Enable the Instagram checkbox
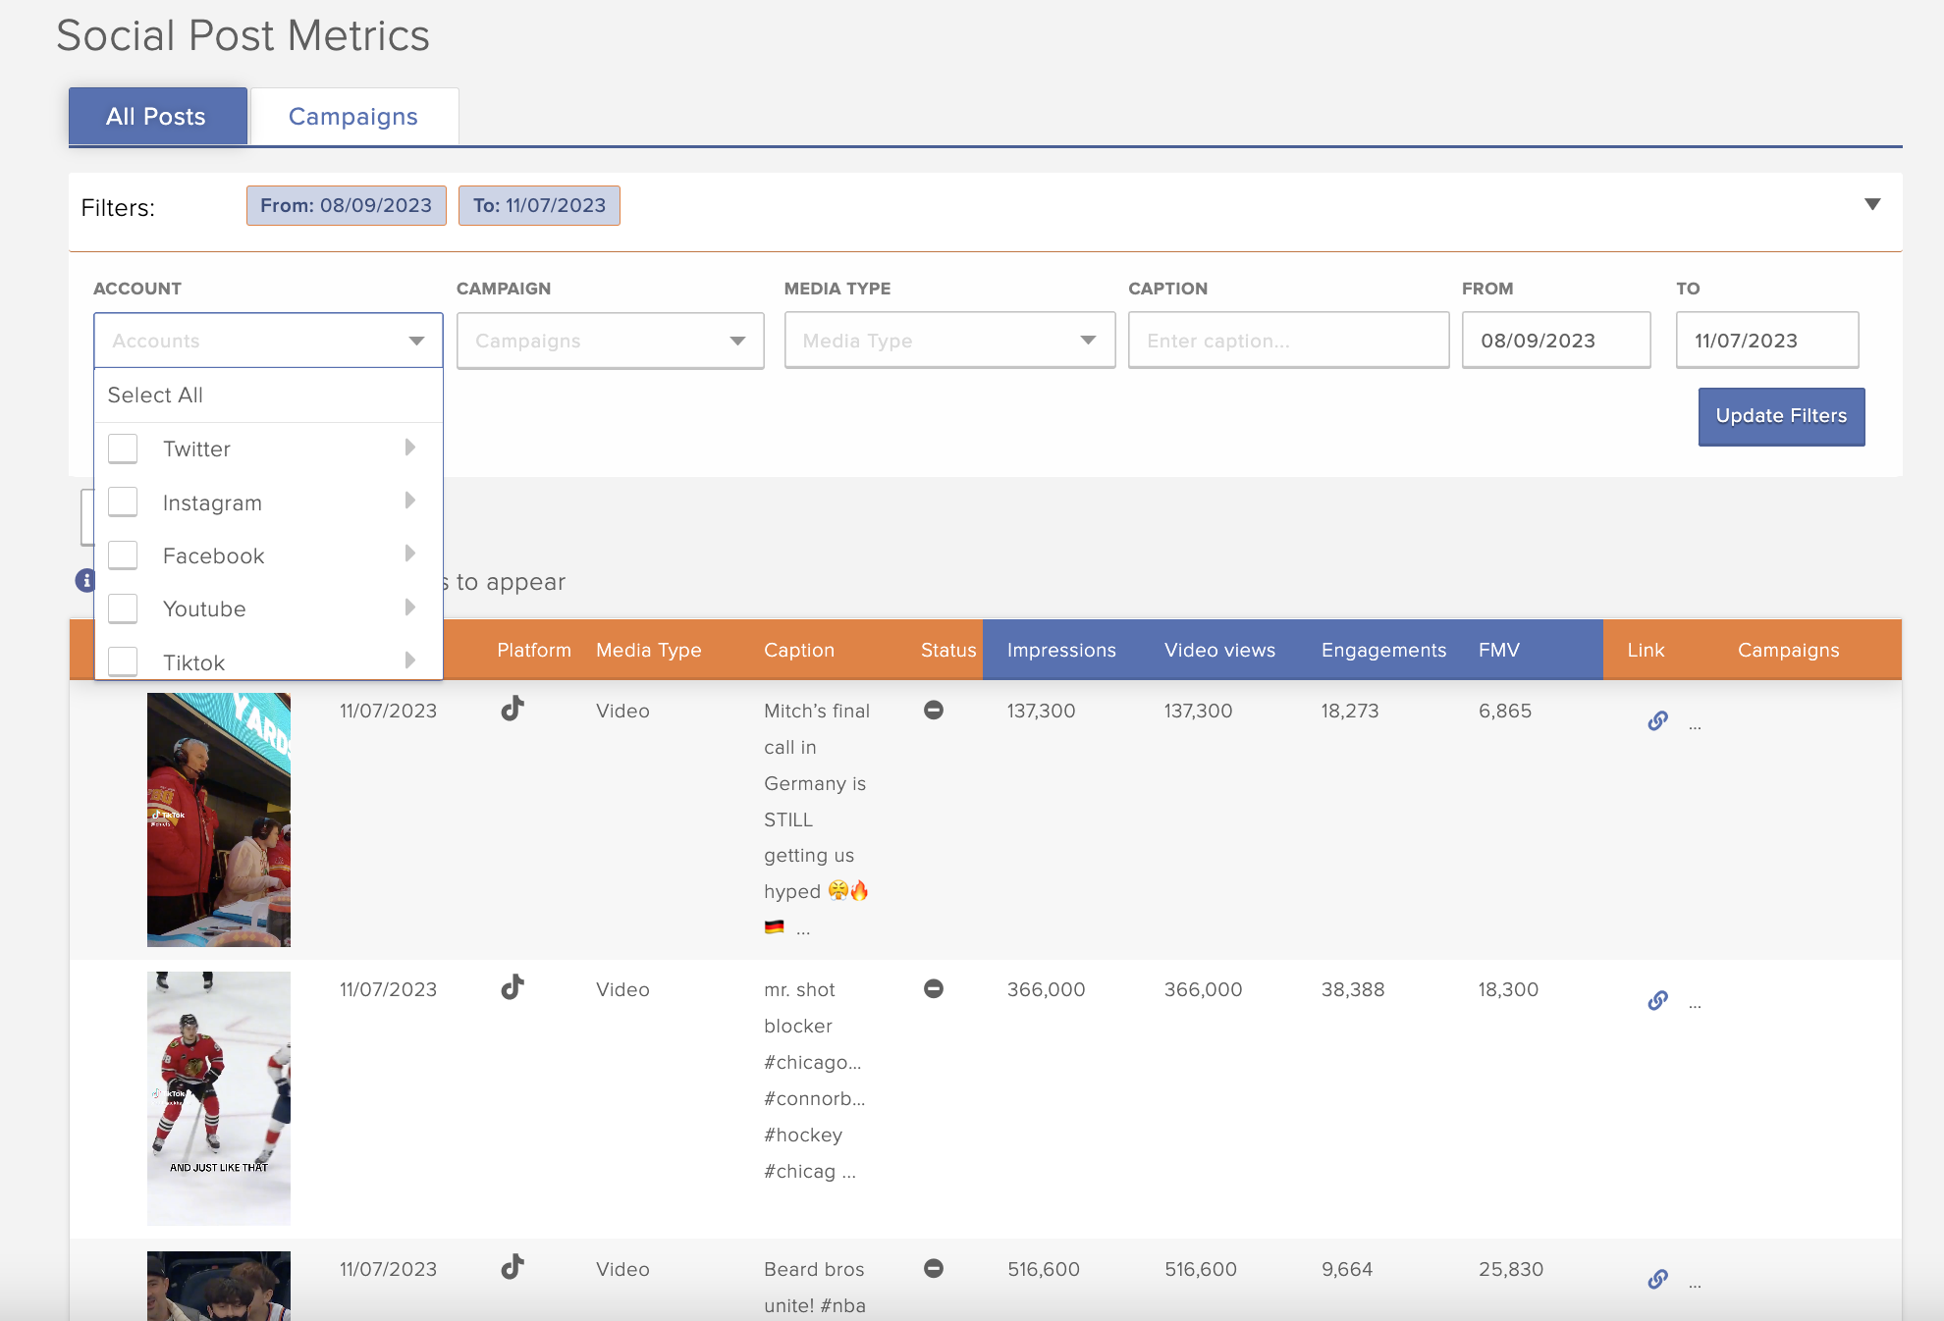 click(122, 502)
